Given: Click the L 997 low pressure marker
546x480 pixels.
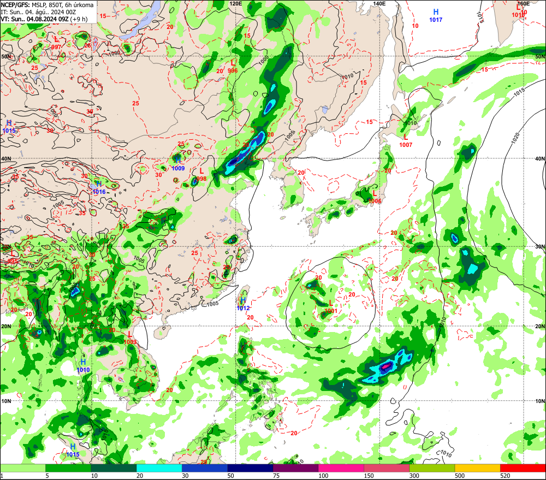Looking at the screenshot, I should pos(56,44).
